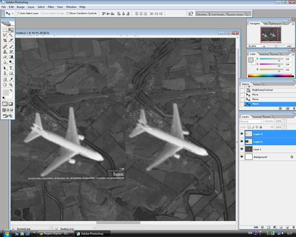
Task: Toggle lock position in Layers panel
Action: point(257,127)
